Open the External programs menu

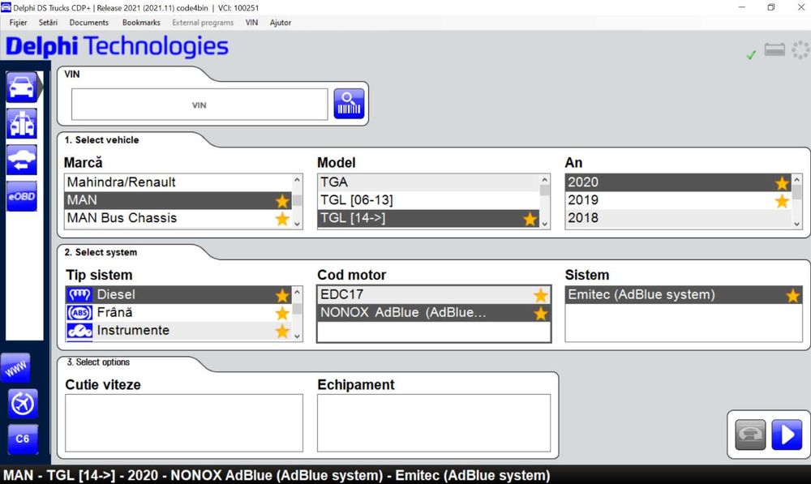[x=203, y=22]
